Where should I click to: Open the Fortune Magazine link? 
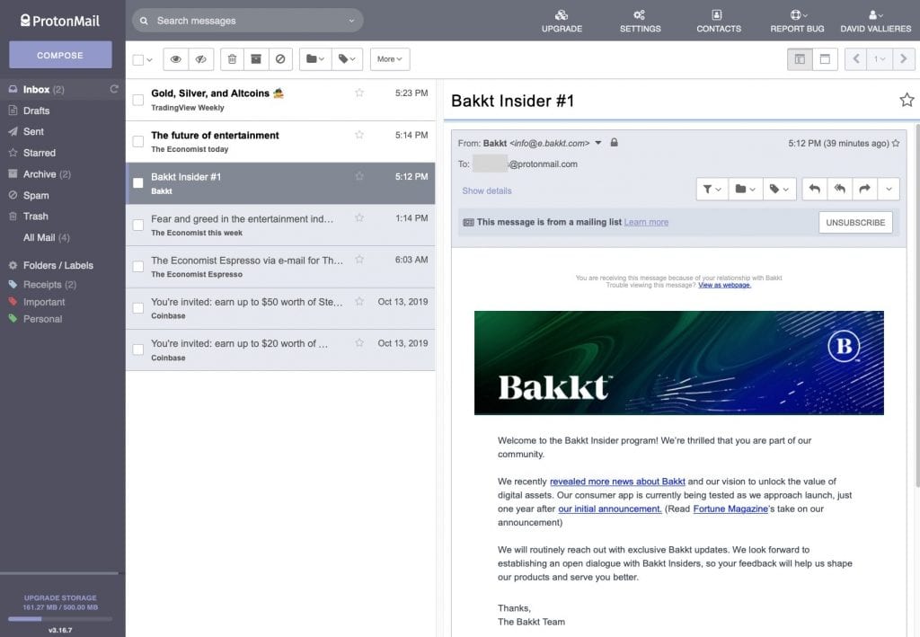[730, 509]
